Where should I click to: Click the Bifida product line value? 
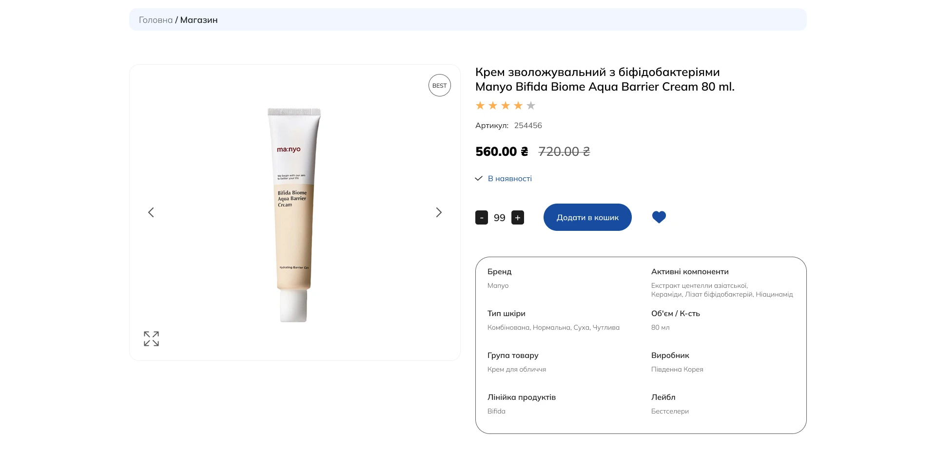pos(496,412)
